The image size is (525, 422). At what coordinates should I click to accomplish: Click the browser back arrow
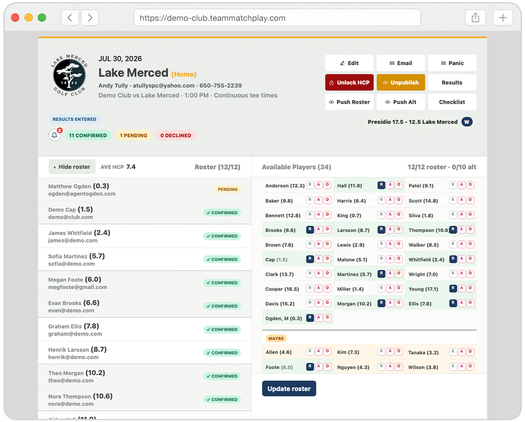70,18
